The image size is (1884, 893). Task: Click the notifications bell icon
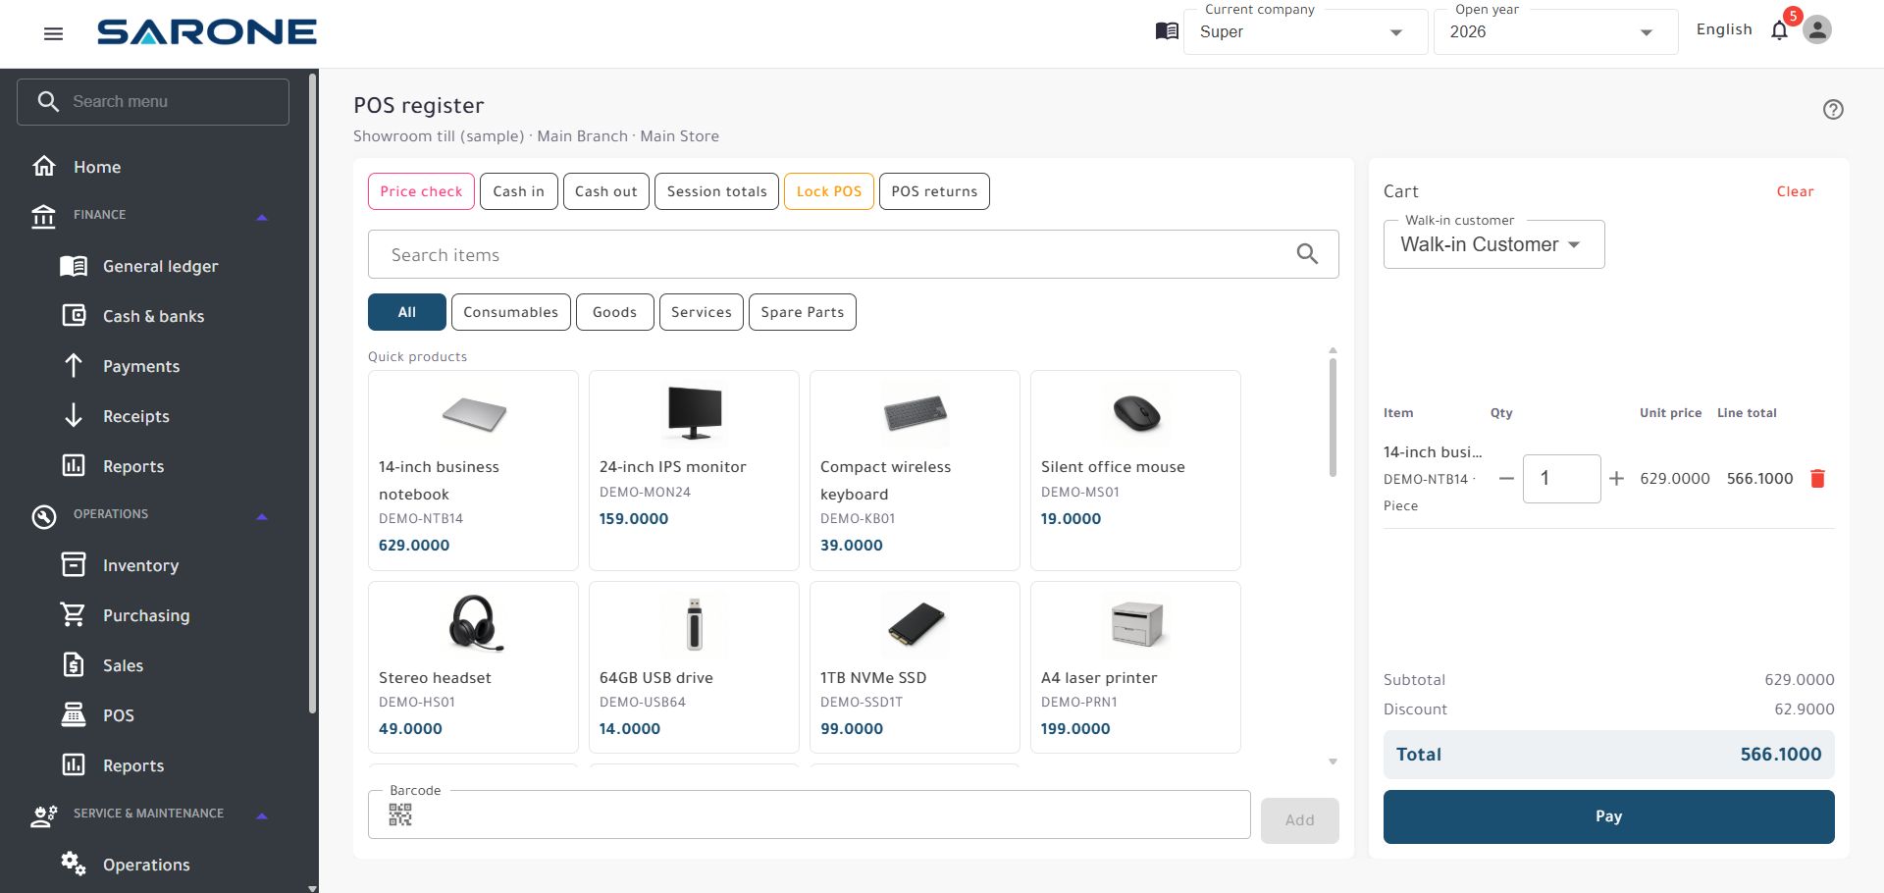click(1779, 30)
